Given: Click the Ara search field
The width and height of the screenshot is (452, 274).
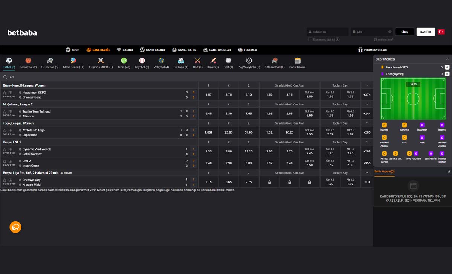Looking at the screenshot, I should [186, 77].
